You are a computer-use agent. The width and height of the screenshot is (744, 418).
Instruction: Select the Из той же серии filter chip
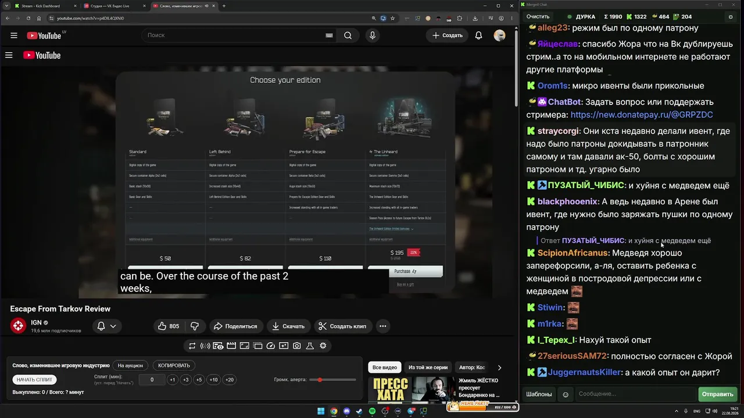(x=428, y=367)
